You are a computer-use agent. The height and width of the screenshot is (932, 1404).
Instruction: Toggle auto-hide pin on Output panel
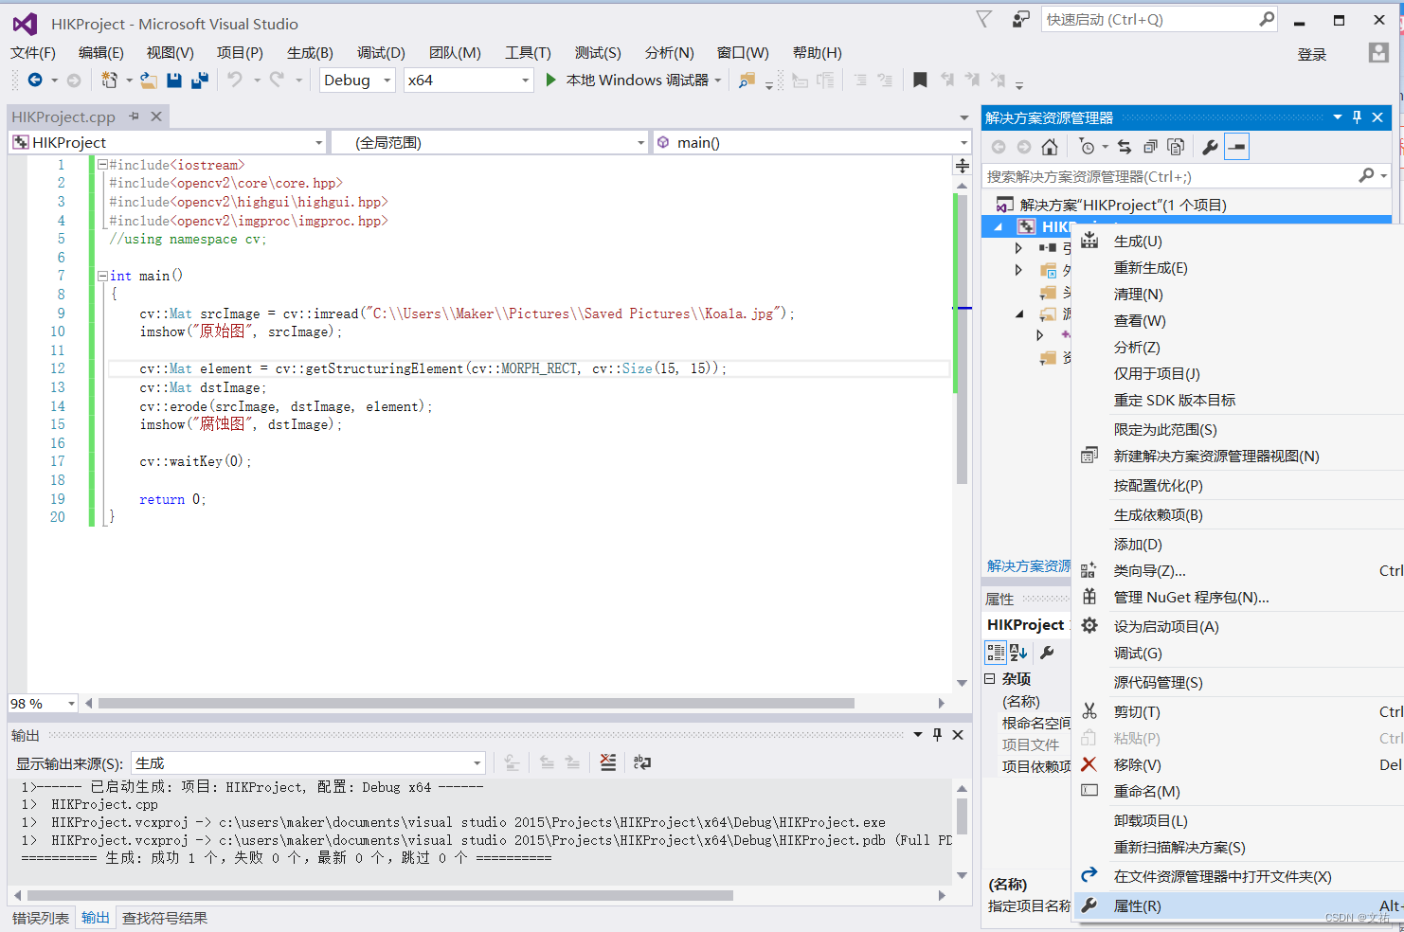tap(937, 735)
